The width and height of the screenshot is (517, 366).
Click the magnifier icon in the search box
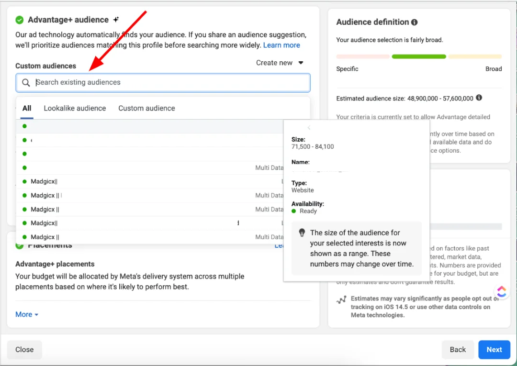(x=26, y=82)
